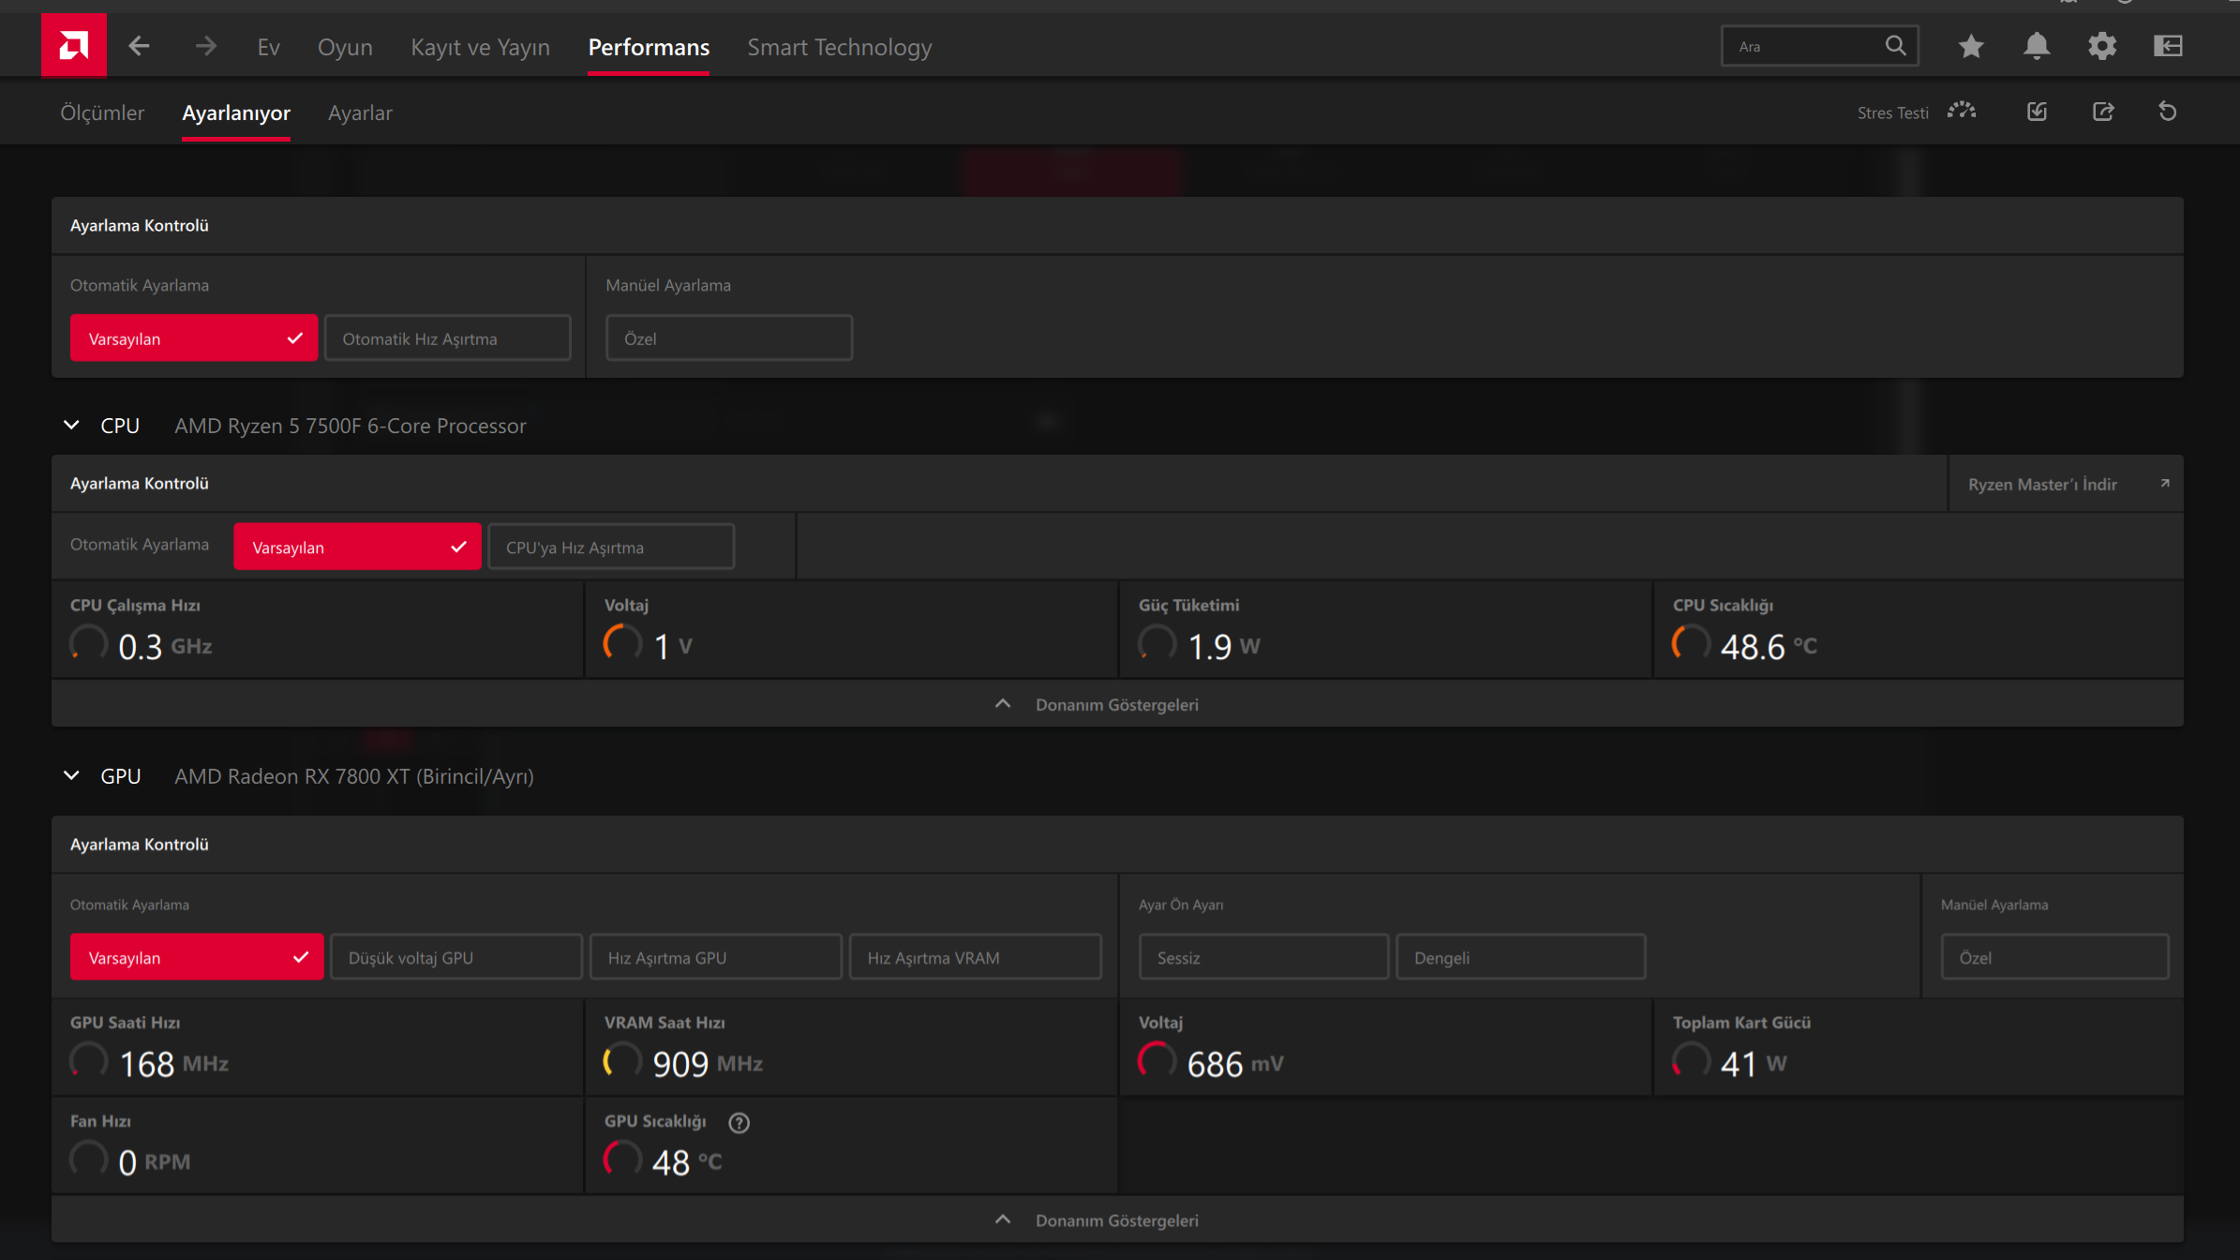Click the export profile icon
2240x1260 pixels.
[x=2103, y=112]
